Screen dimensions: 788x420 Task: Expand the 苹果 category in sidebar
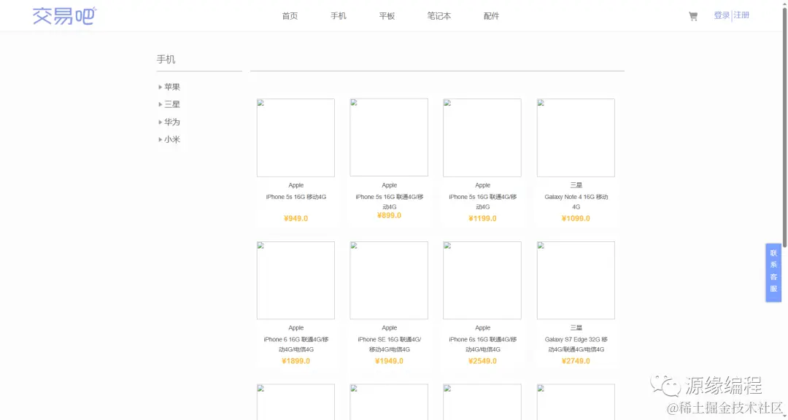[x=169, y=87]
